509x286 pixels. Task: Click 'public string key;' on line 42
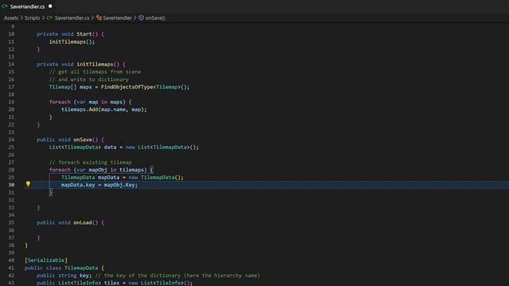[x=64, y=276]
